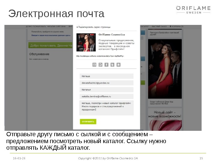
Task: Click the sender name field Наталья
Action: pyautogui.click(x=106, y=90)
